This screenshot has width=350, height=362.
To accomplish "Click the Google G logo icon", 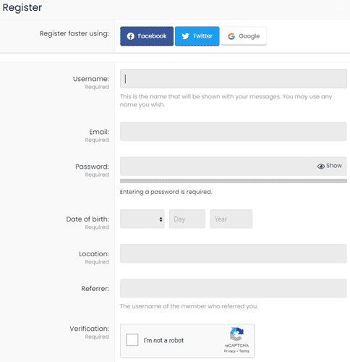I will (231, 36).
